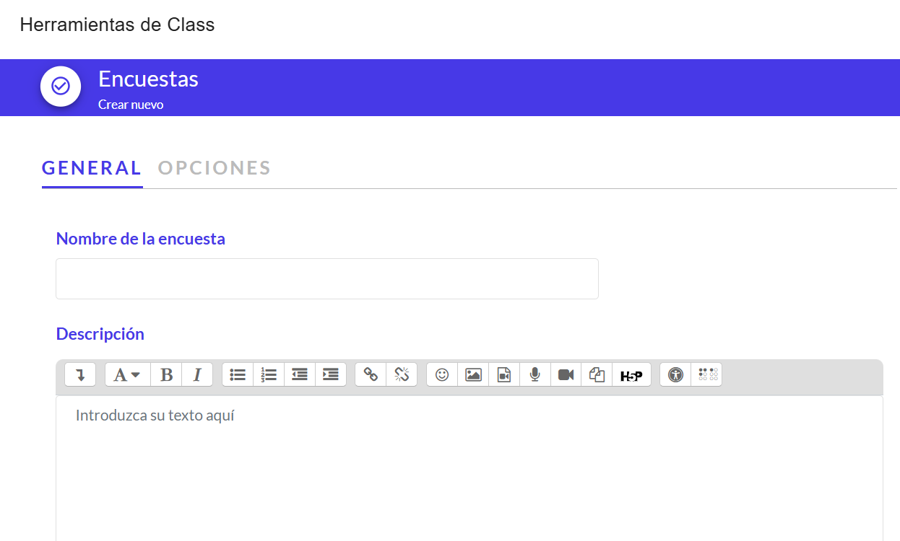Insert a hyperlink with link icon

[371, 374]
